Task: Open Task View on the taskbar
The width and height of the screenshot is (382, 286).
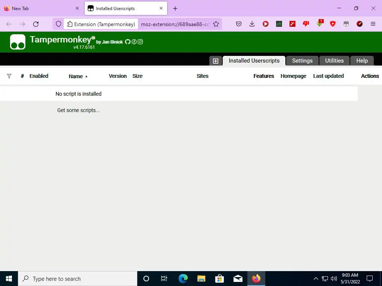Action: tap(164, 279)
